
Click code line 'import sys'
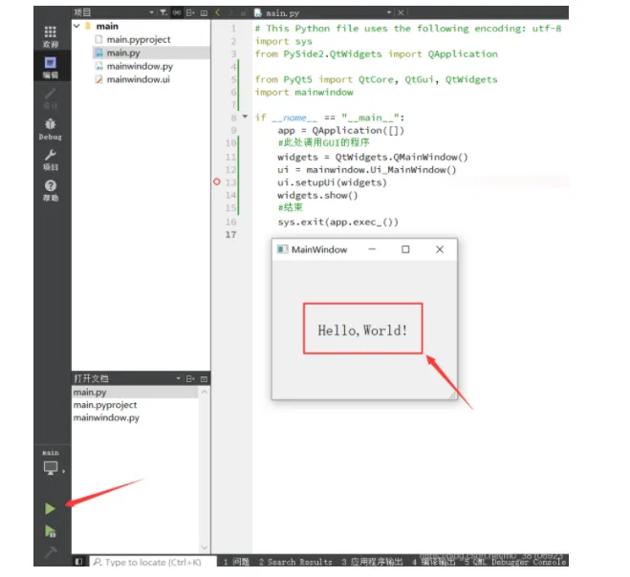tap(284, 41)
